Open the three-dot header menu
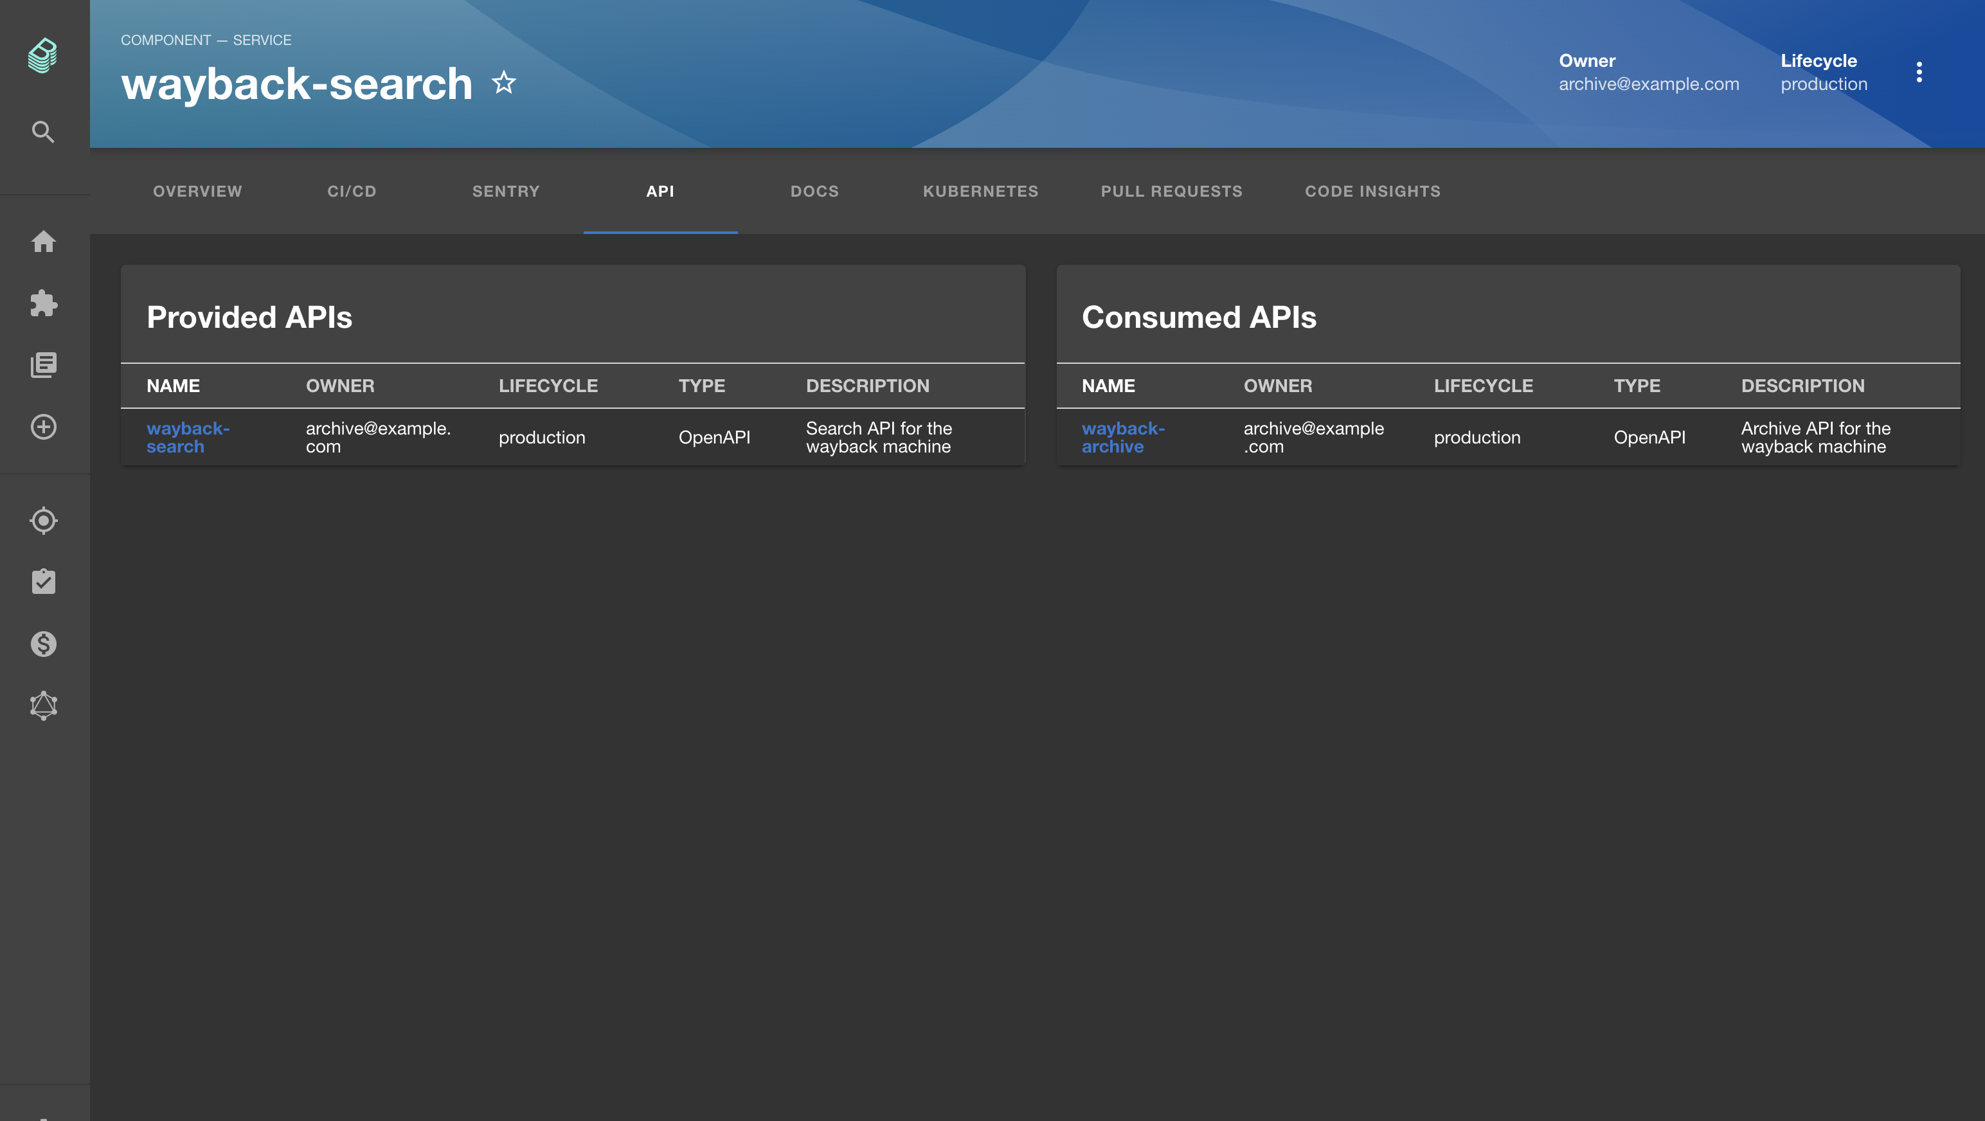This screenshot has height=1121, width=1985. pyautogui.click(x=1919, y=71)
